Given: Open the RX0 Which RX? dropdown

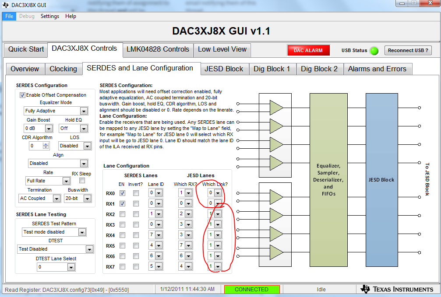Looking at the screenshot, I should (x=186, y=193).
